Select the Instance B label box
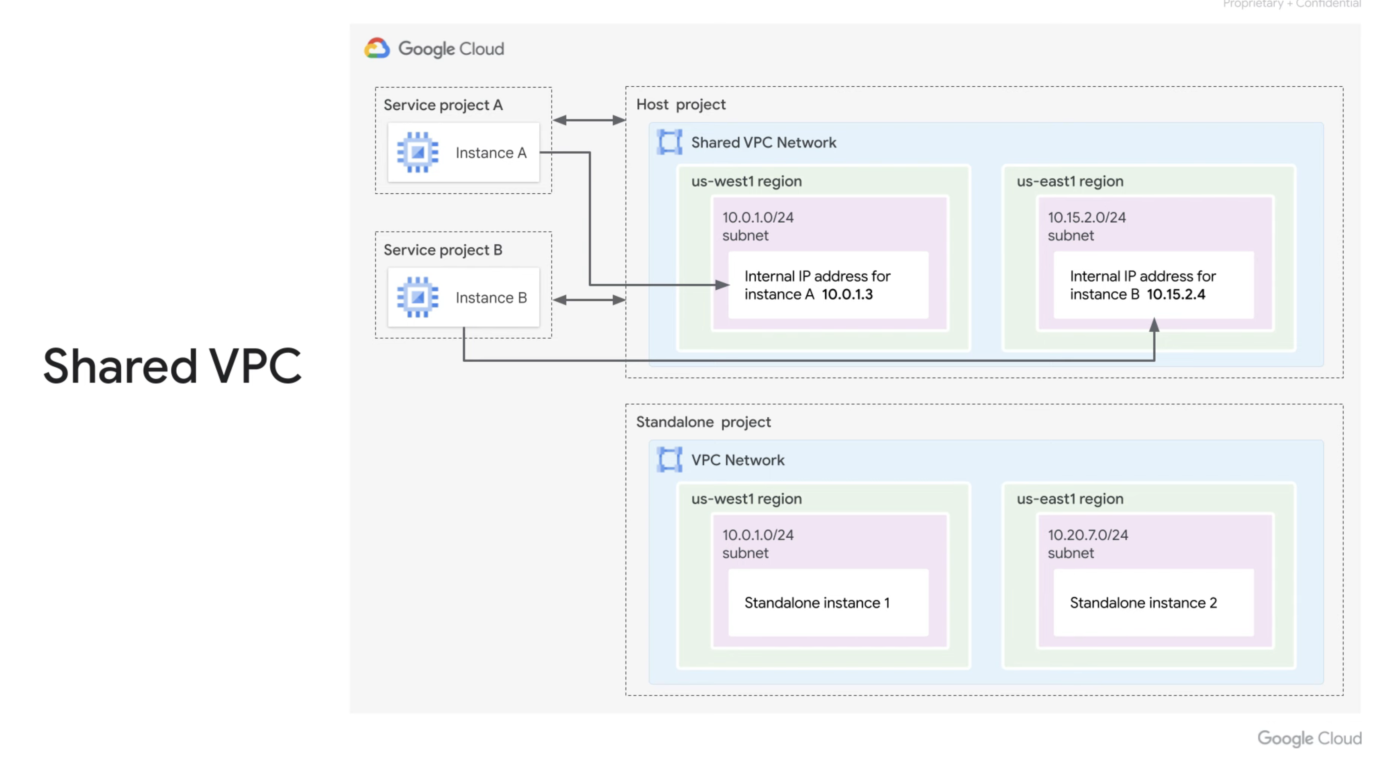 click(490, 298)
